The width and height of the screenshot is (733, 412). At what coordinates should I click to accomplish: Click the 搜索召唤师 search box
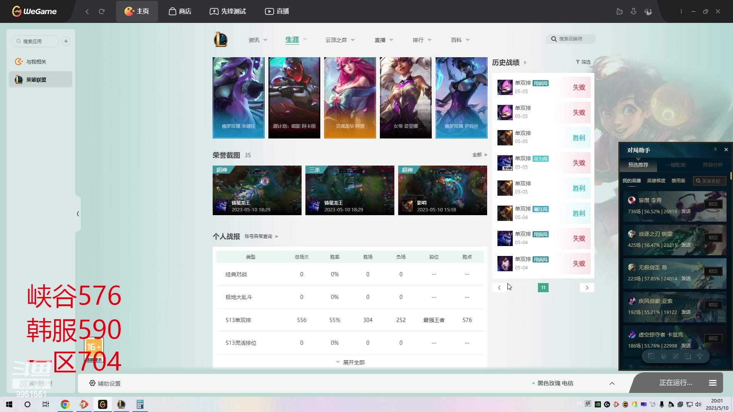pos(571,39)
